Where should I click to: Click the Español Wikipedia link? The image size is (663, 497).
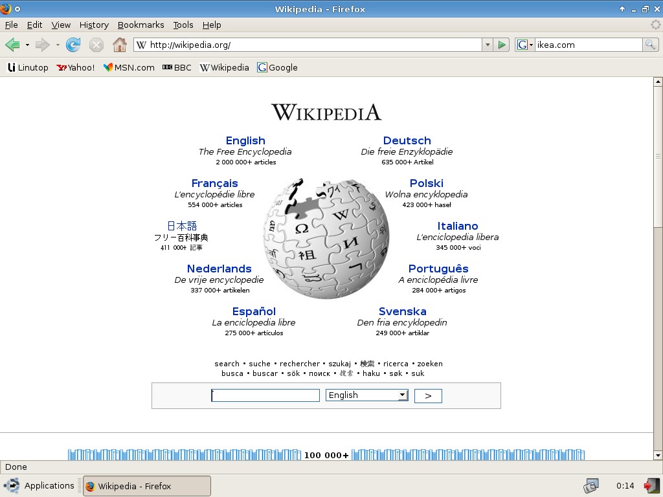[254, 311]
